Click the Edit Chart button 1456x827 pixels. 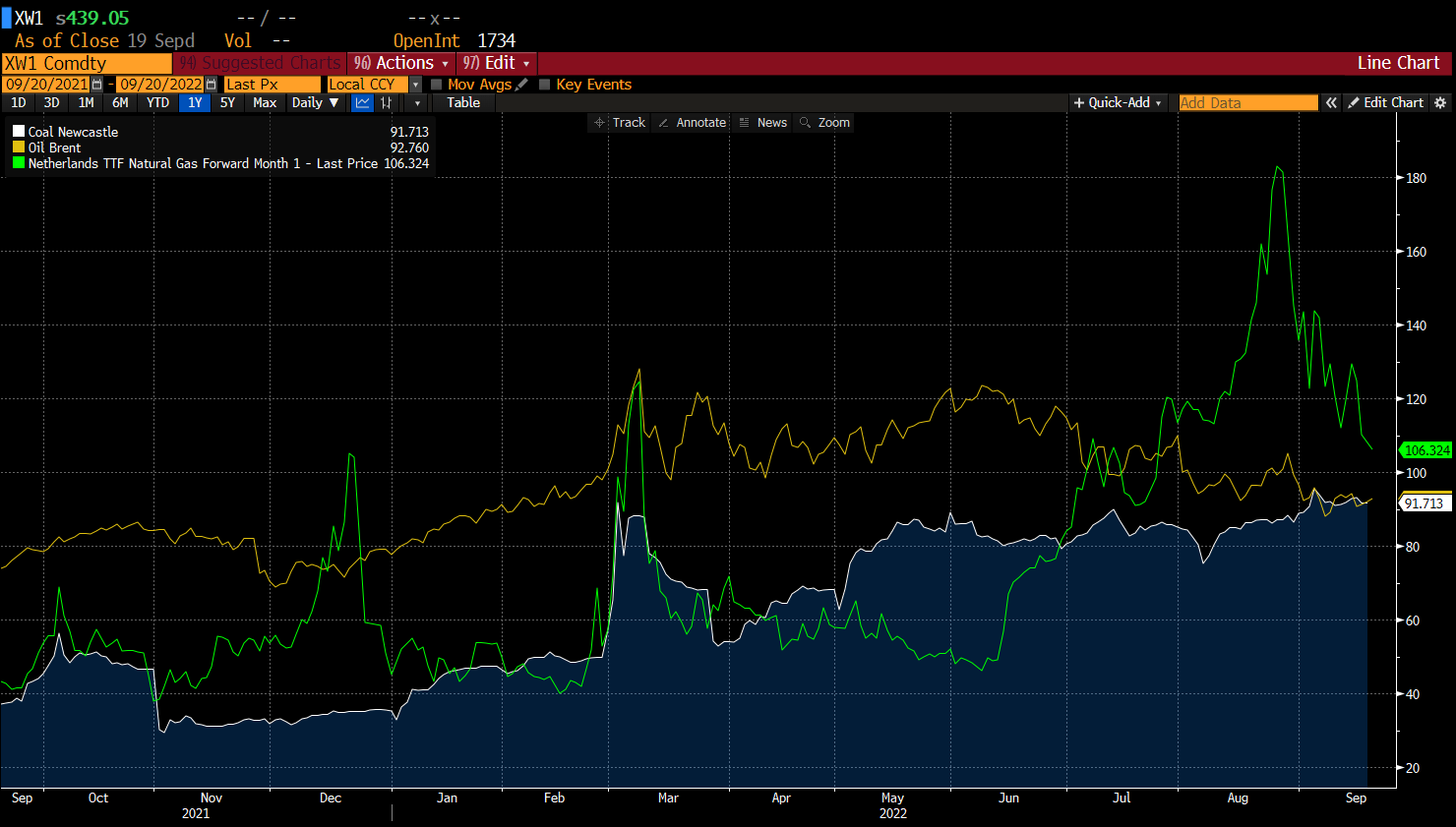tap(1385, 102)
